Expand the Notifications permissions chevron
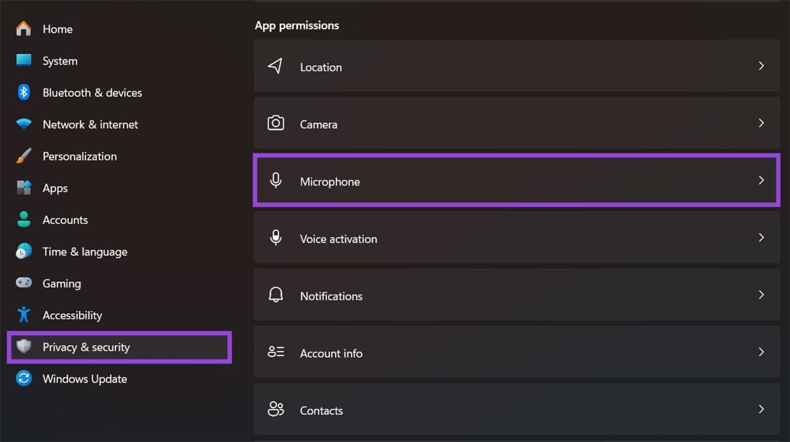 (761, 295)
